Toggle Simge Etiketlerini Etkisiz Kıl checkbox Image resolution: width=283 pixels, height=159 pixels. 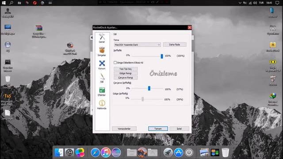pyautogui.click(x=115, y=63)
